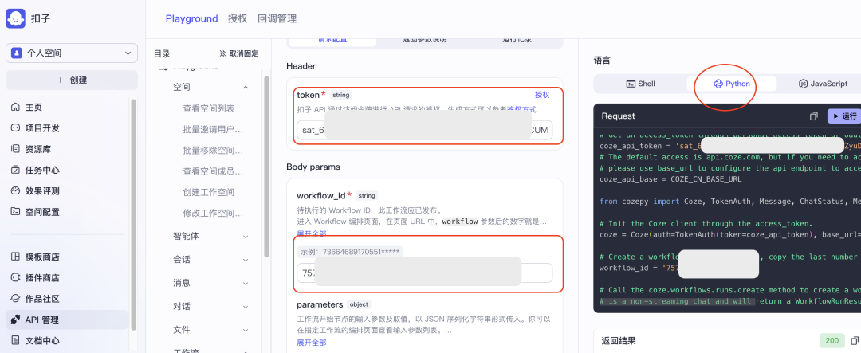Click the workflow_id input field

(424, 273)
